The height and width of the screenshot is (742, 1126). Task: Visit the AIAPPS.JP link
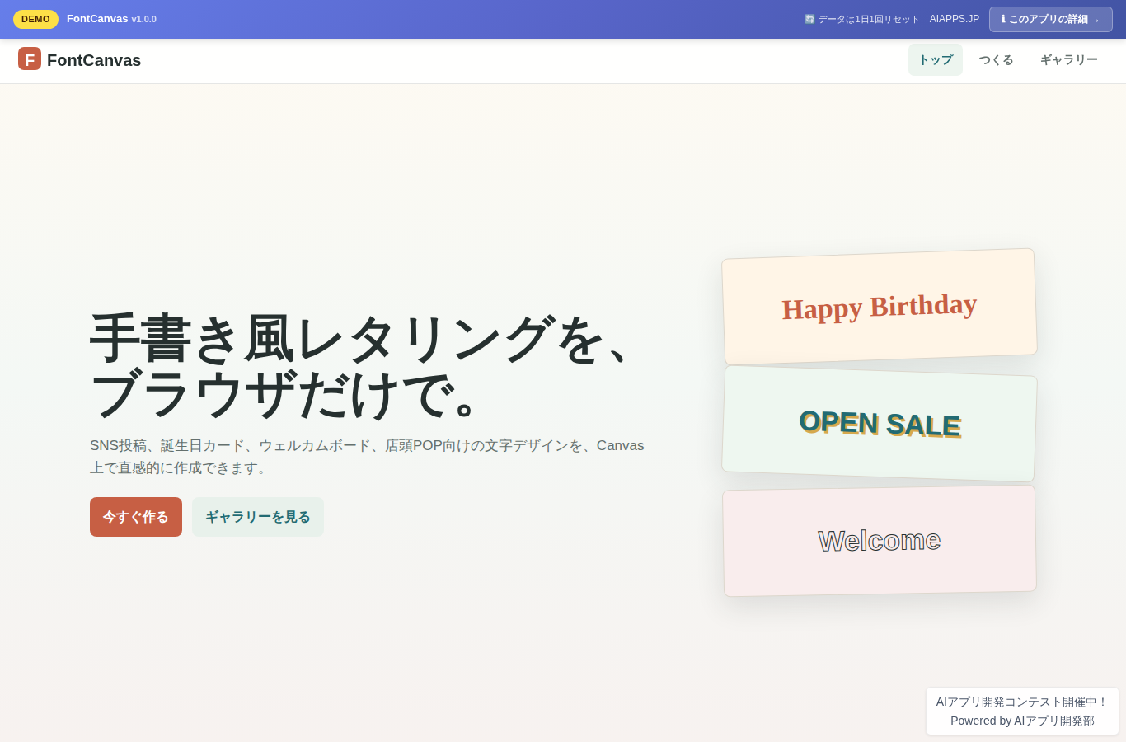pyautogui.click(x=955, y=19)
